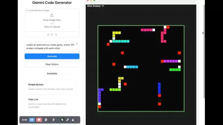
Task: Collapse the recording toolbar with the chevron
Action: point(78,120)
